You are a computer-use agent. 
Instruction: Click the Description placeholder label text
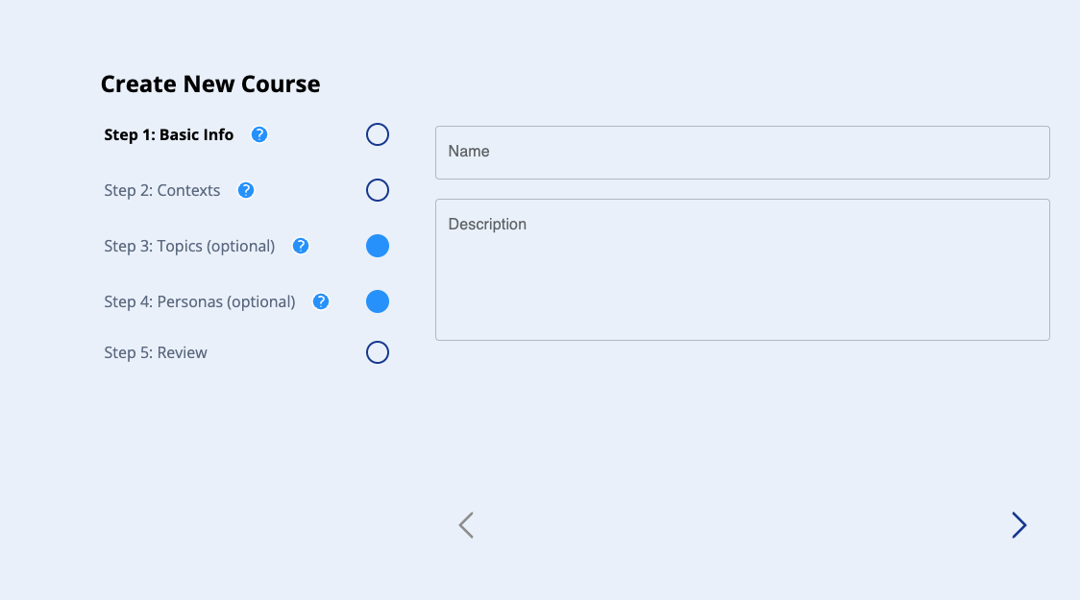(x=487, y=224)
